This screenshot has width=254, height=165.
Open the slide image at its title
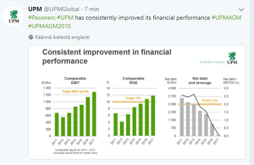click(x=107, y=56)
